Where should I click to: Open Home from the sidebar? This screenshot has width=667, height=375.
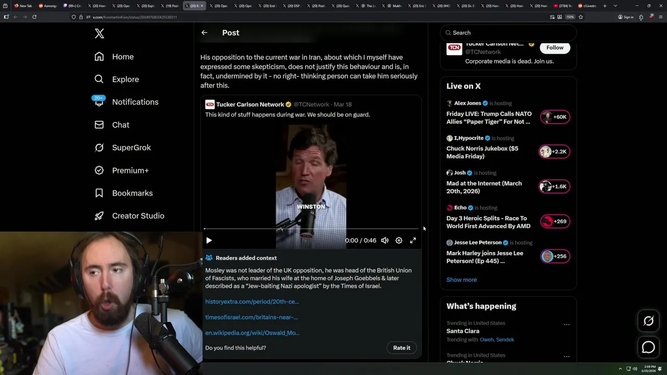(115, 57)
